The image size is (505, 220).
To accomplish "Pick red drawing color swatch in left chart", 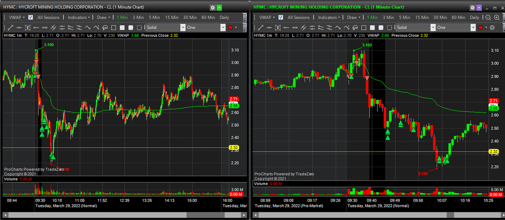I will 230,27.
